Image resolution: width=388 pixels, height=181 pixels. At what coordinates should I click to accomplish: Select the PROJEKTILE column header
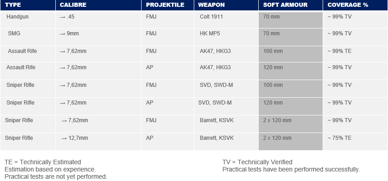coord(167,5)
